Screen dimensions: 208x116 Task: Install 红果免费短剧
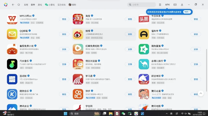click(x=130, y=49)
